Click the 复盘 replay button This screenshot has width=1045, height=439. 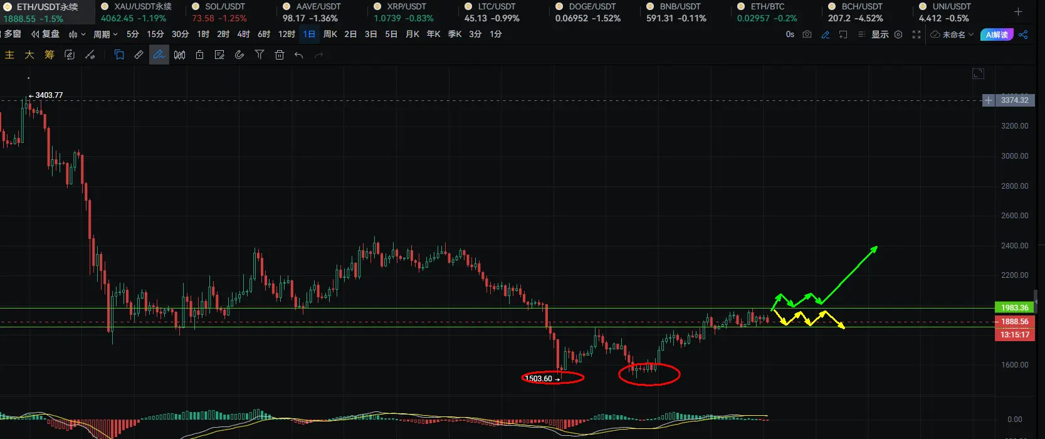click(46, 34)
